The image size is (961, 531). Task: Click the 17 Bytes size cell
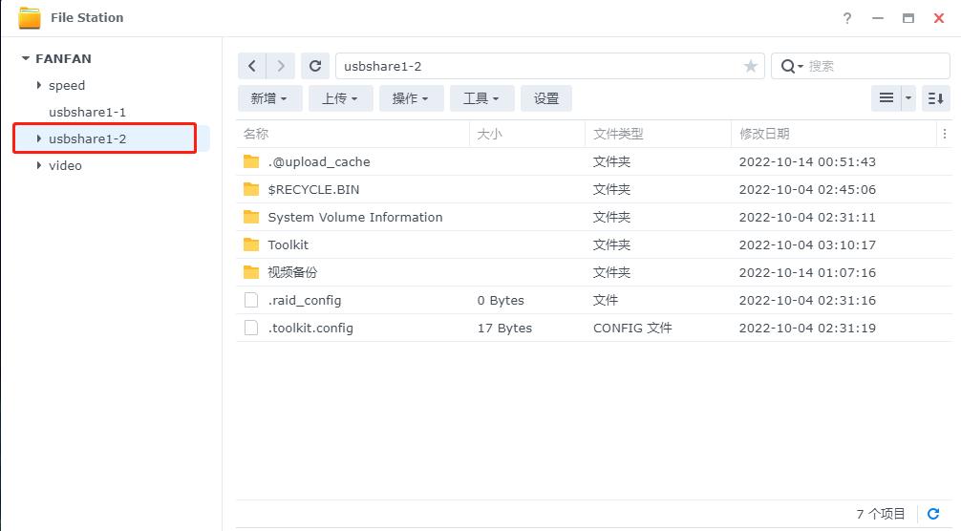click(504, 328)
